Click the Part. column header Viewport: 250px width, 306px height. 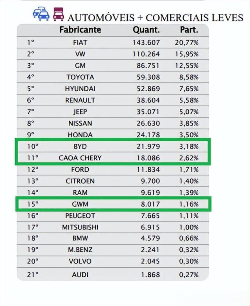(189, 30)
